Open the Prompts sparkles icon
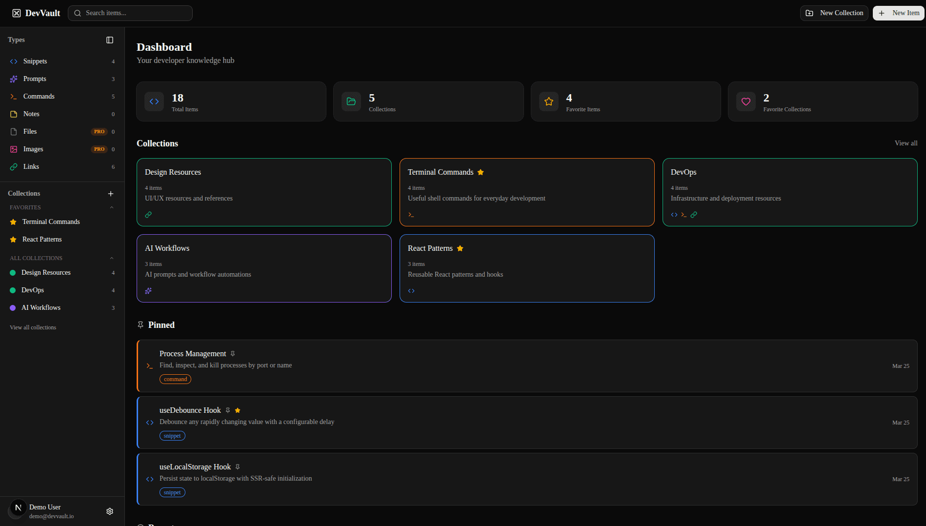This screenshot has width=926, height=526. pyautogui.click(x=13, y=79)
